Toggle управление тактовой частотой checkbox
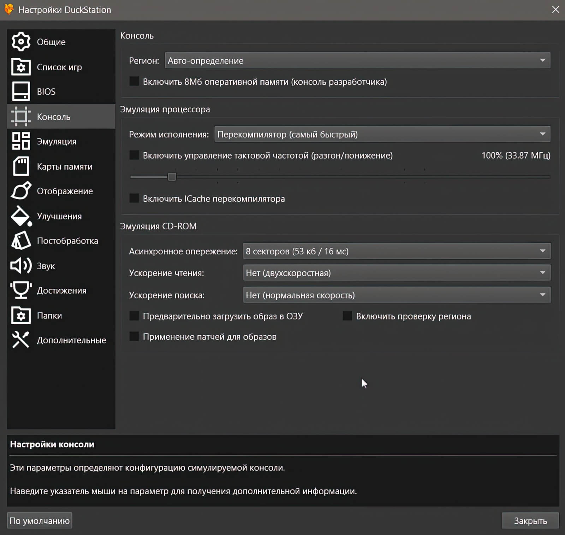The height and width of the screenshot is (535, 565). tap(134, 155)
